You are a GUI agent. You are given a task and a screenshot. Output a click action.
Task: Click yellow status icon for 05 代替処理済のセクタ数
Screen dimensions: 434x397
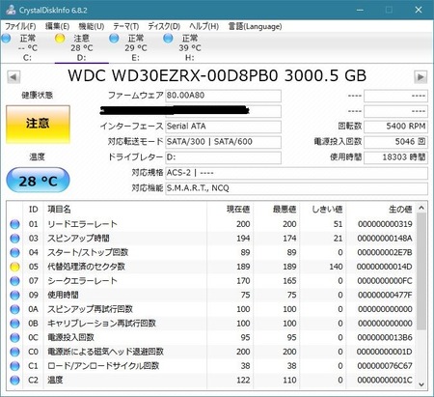(14, 267)
